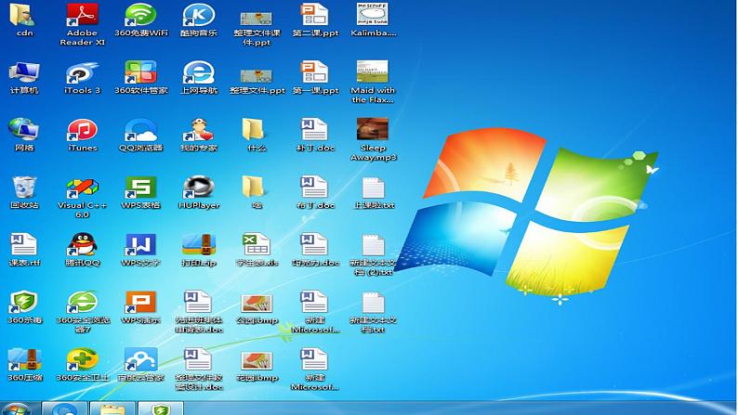Launch 百度云管家 cloud shortcut
Image resolution: width=738 pixels, height=415 pixels.
[x=140, y=364]
